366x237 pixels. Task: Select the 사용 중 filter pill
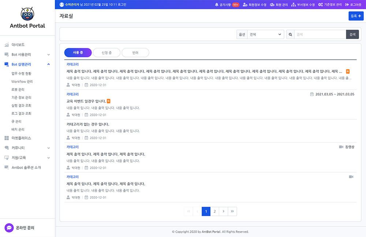point(78,53)
